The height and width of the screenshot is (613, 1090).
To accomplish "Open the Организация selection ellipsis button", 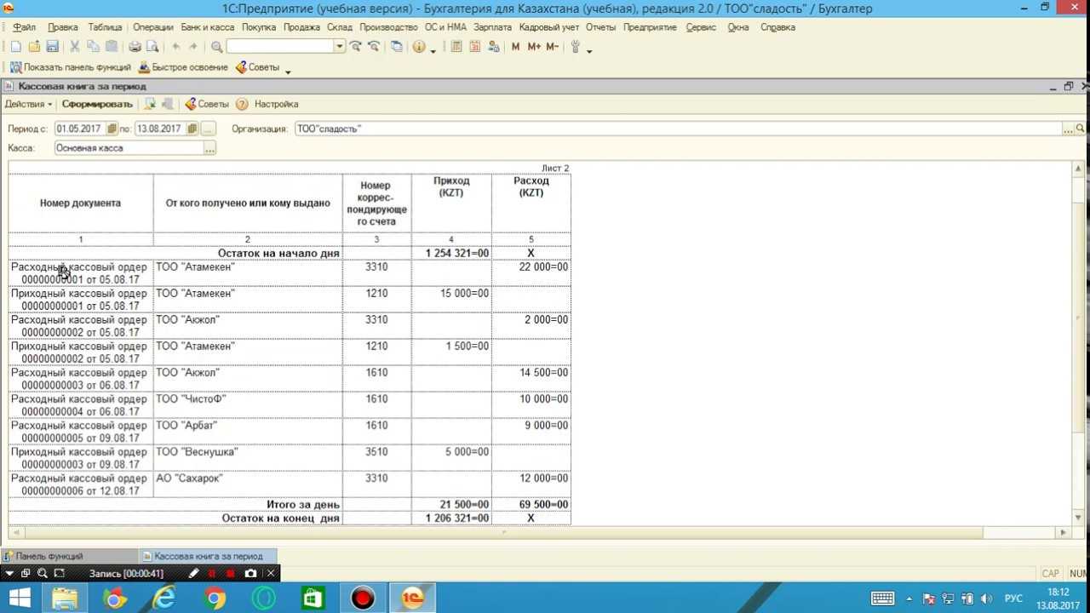I will (x=1068, y=129).
